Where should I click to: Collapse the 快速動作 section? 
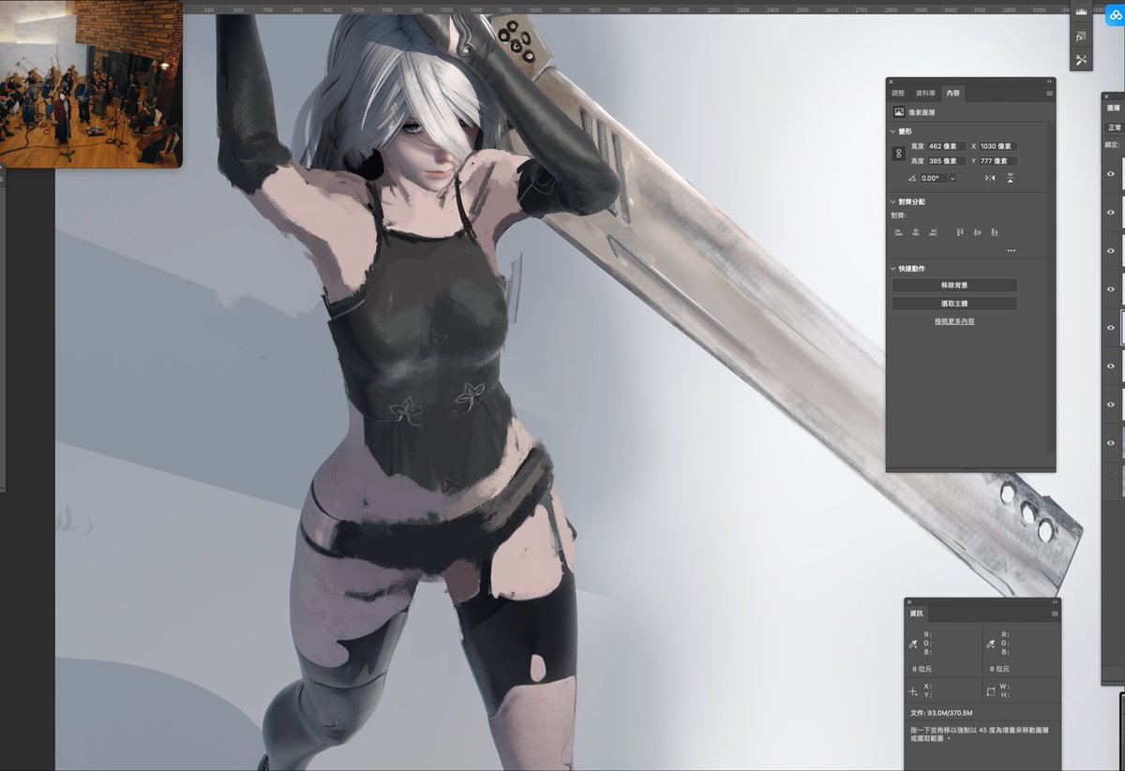[893, 269]
